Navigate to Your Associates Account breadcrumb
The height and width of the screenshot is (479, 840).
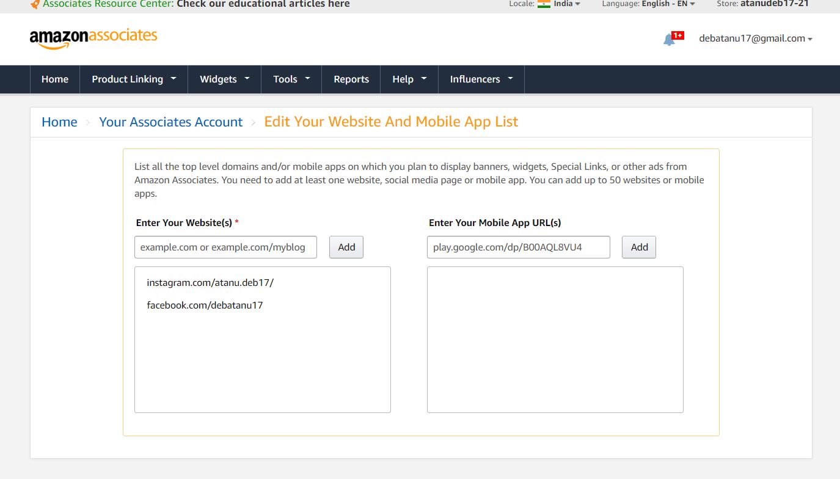170,122
